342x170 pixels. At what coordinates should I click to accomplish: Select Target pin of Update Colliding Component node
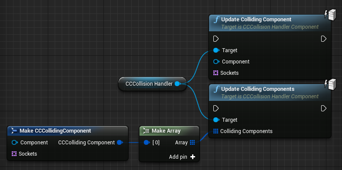tap(216, 50)
